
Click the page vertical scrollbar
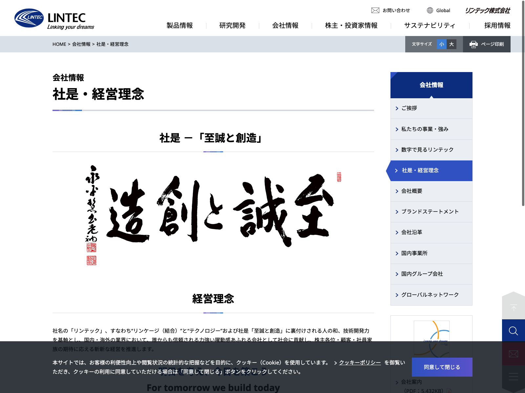pyautogui.click(x=523, y=103)
